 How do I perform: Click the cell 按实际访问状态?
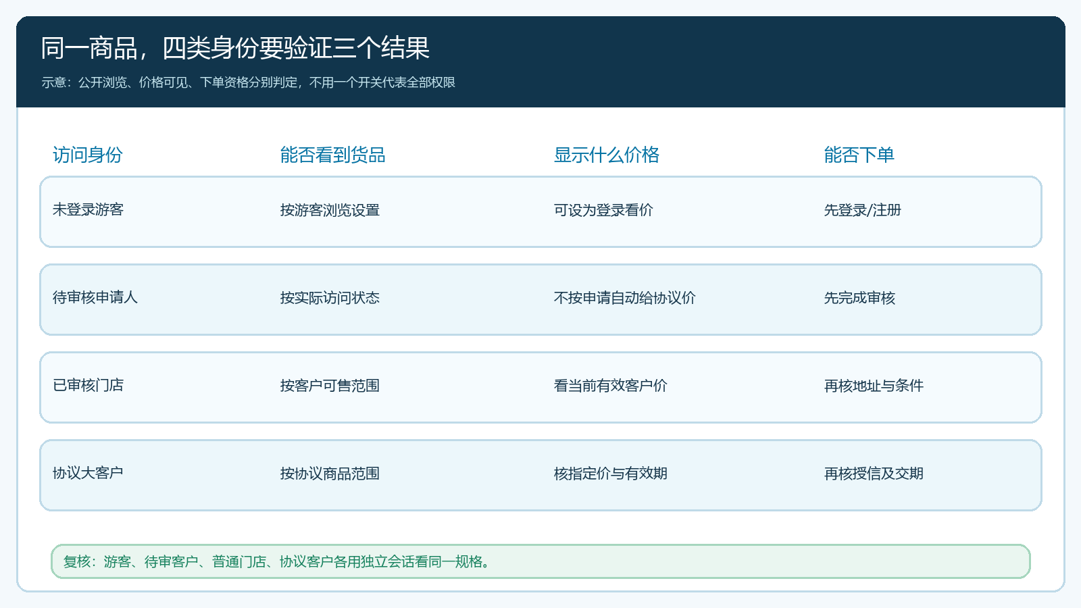coord(330,298)
